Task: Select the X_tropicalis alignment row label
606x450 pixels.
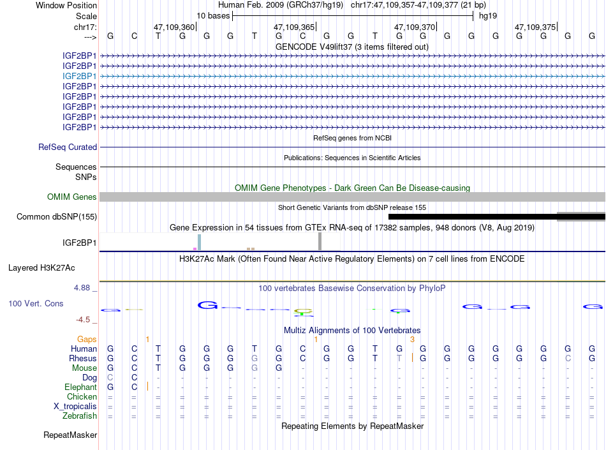Action: [x=75, y=407]
